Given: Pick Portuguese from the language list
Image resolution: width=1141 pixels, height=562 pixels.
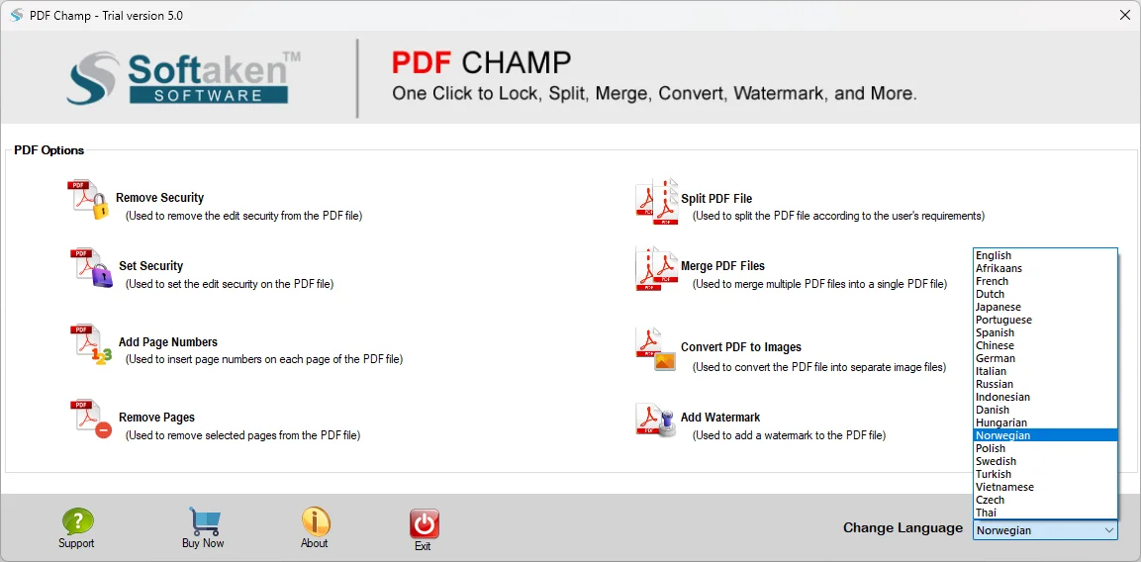Looking at the screenshot, I should click(1045, 320).
